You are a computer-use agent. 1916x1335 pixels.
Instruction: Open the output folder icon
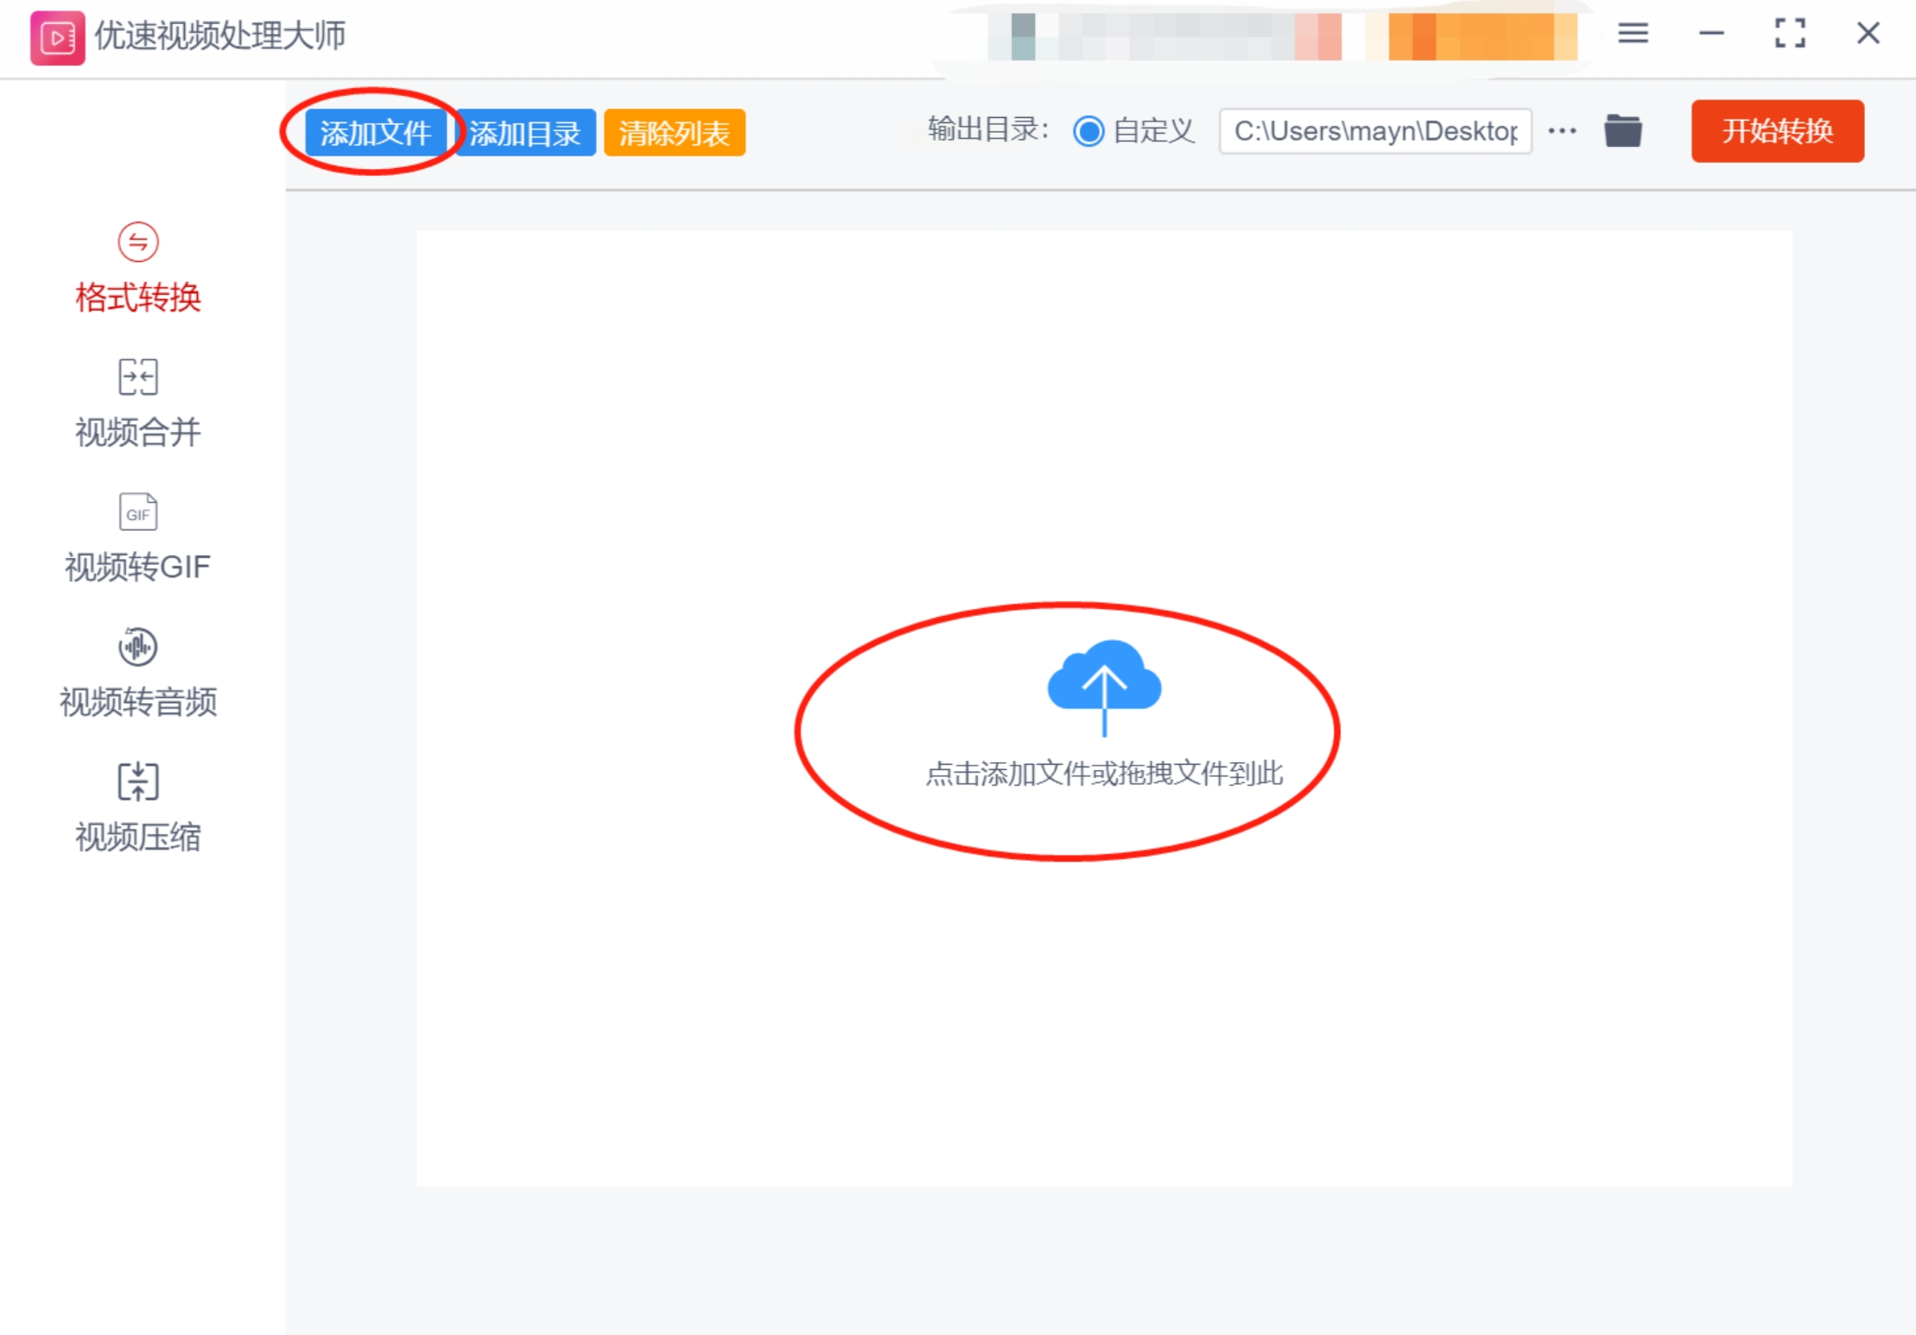[x=1623, y=131]
